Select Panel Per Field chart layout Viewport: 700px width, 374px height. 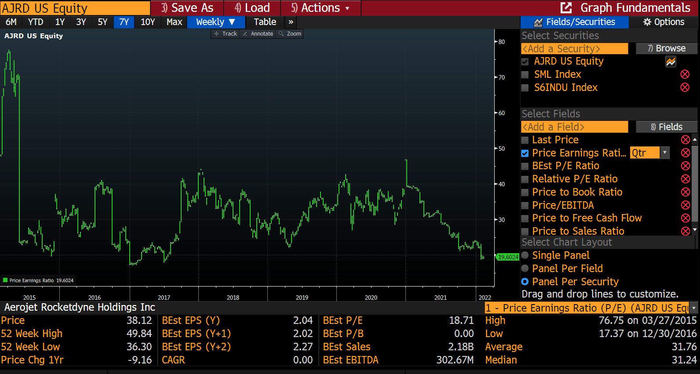click(x=525, y=269)
